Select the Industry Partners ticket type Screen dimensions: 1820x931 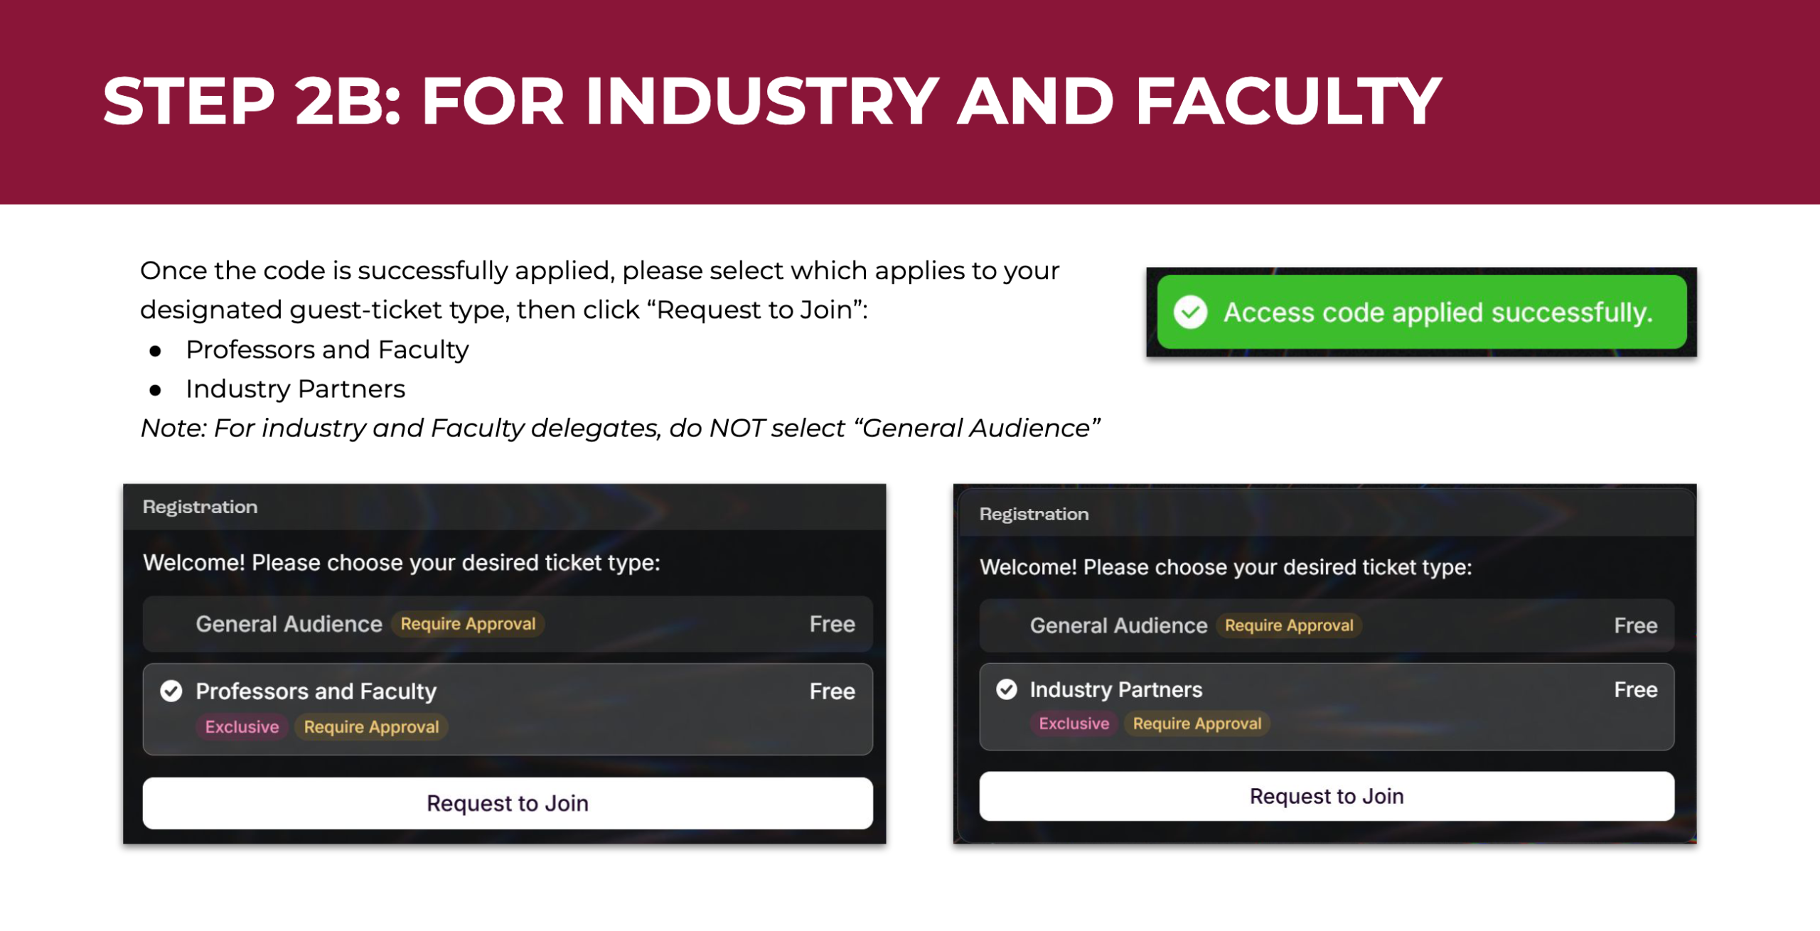pyautogui.click(x=1326, y=706)
